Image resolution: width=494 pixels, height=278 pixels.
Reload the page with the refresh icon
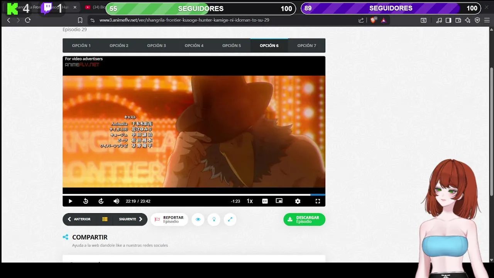point(28,20)
